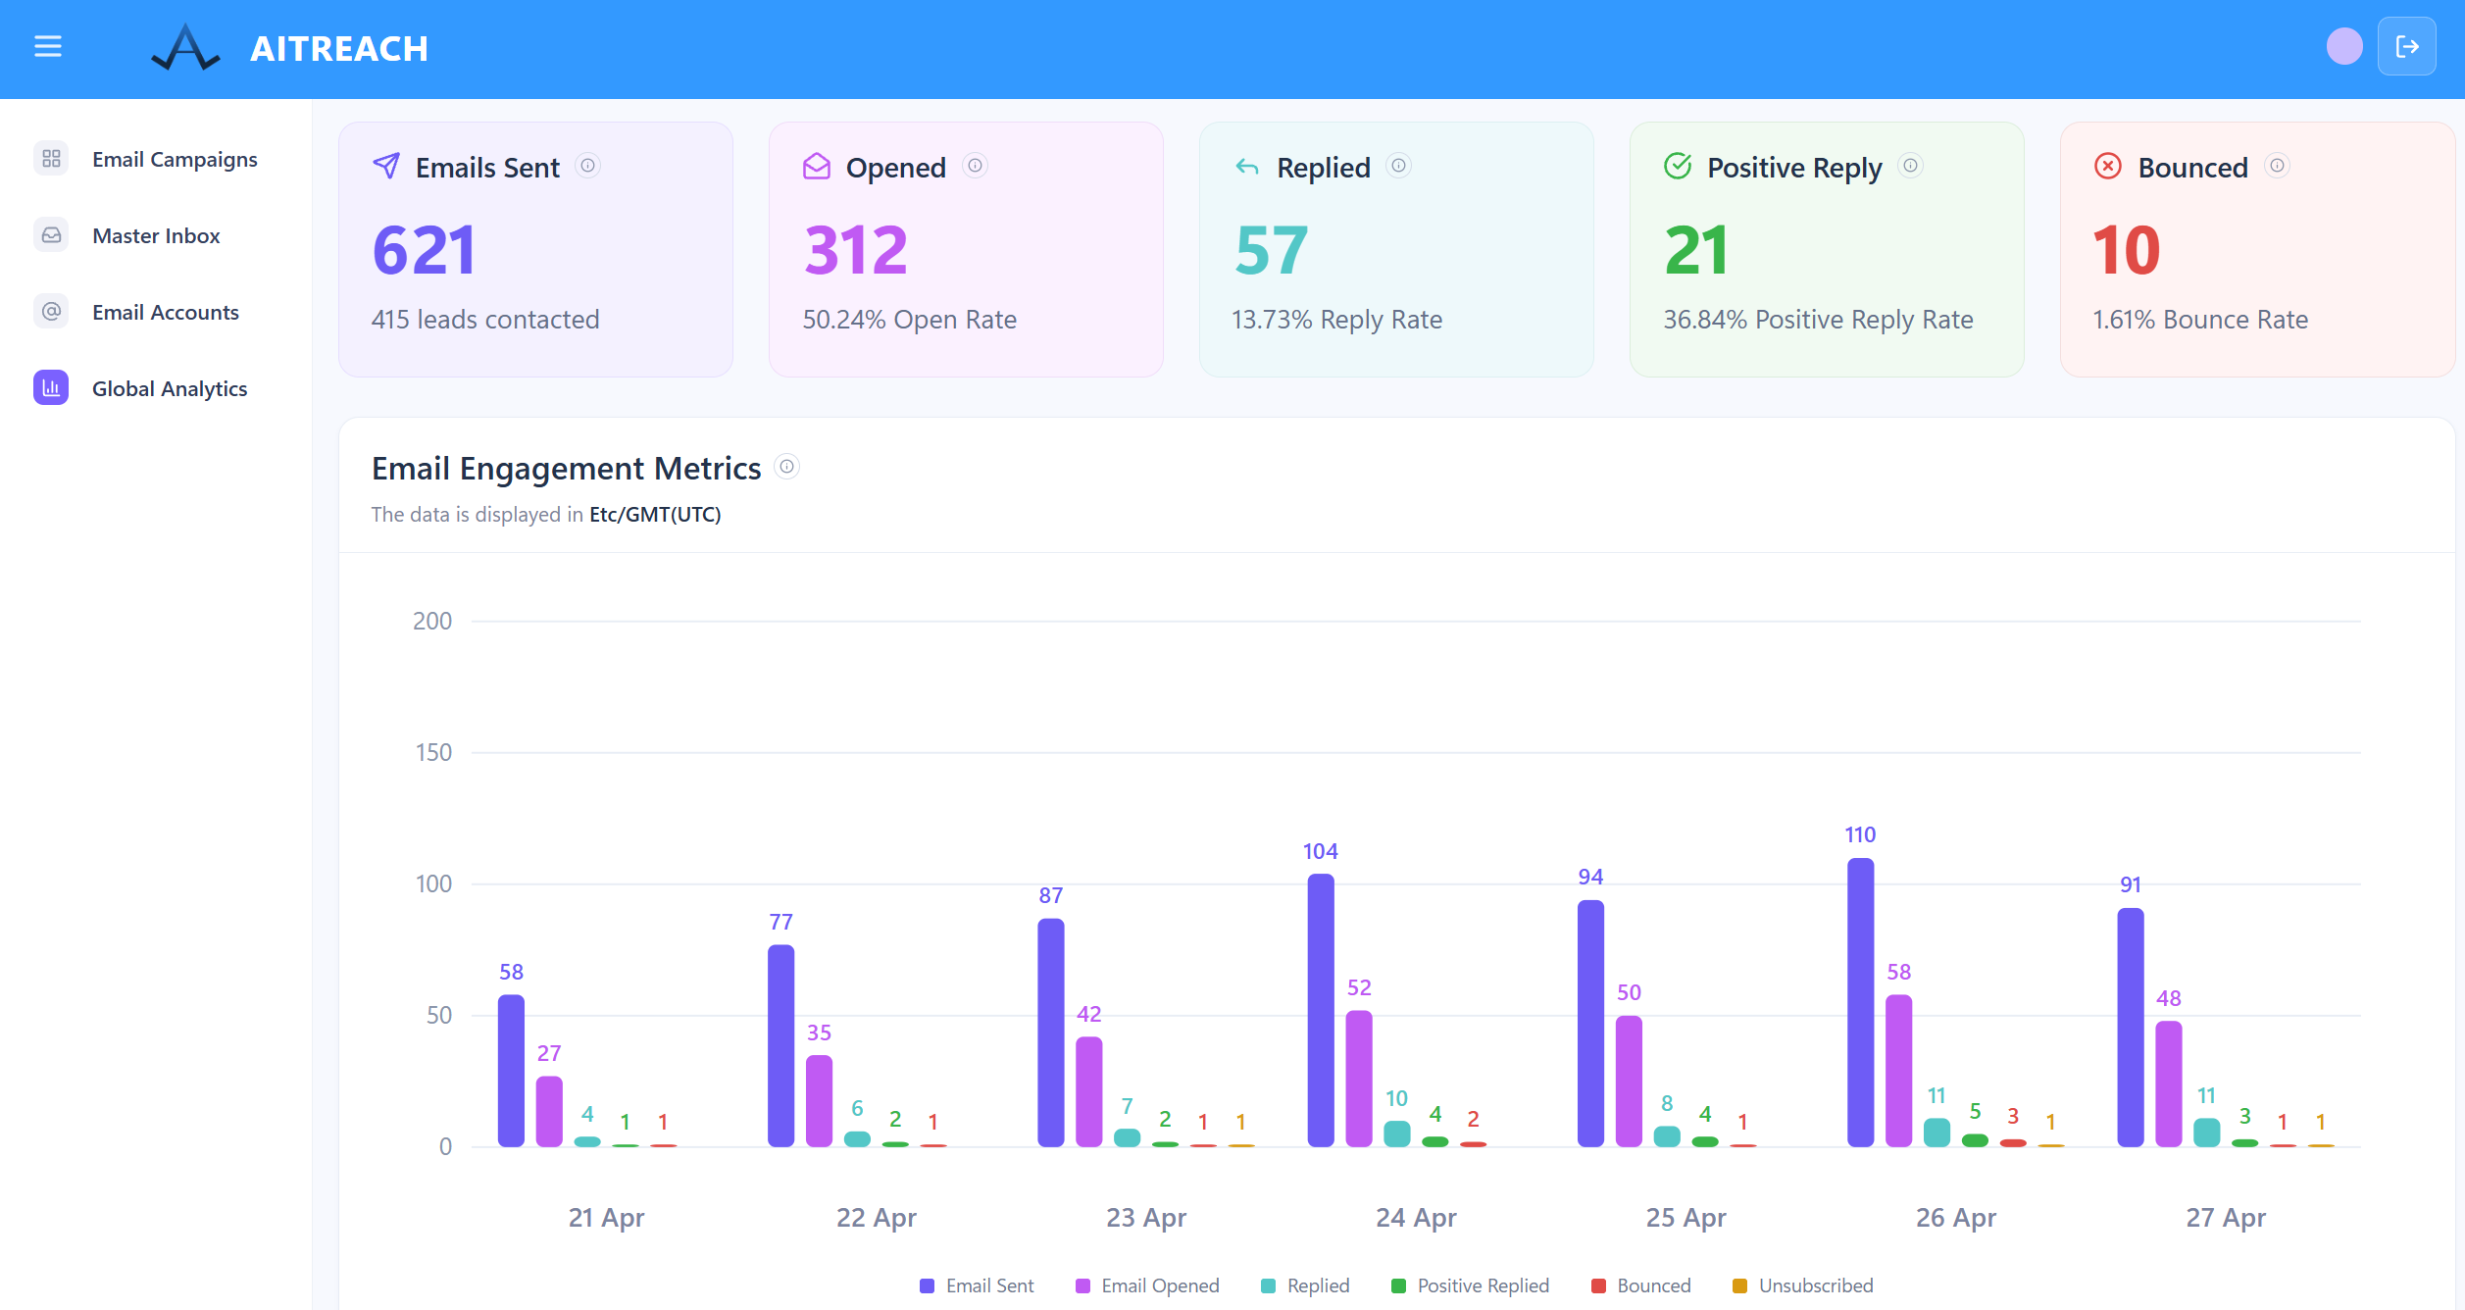The height and width of the screenshot is (1310, 2465).
Task: Click the info icon beside Opened
Action: 975,166
